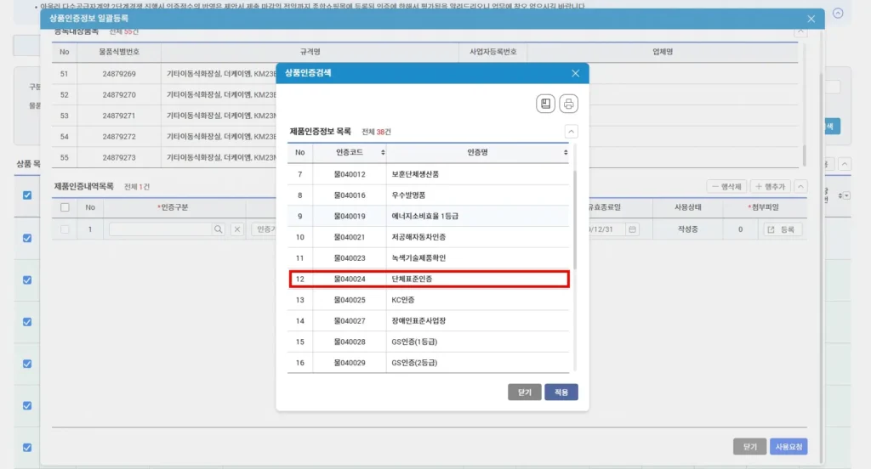Close the 상품인증검색 popup with X
871x469 pixels.
pyautogui.click(x=575, y=74)
